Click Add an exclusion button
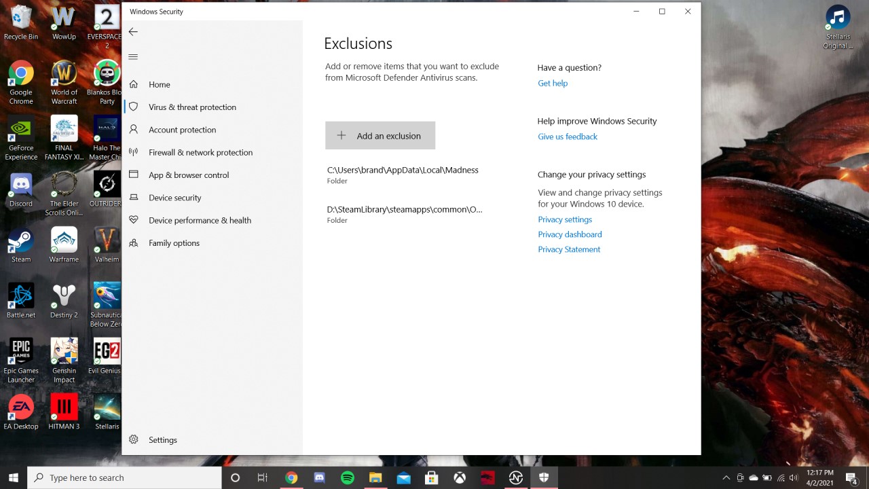Viewport: 869px width, 489px height. 380,136
